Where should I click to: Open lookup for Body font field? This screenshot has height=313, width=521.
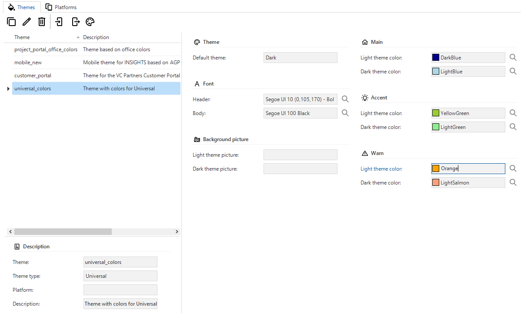point(345,113)
